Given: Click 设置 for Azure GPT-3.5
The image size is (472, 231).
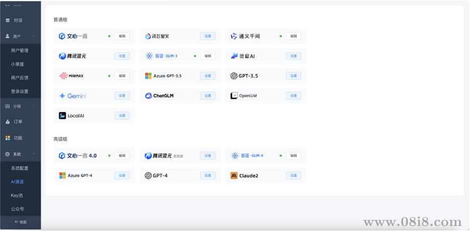Looking at the screenshot, I should click(x=208, y=76).
